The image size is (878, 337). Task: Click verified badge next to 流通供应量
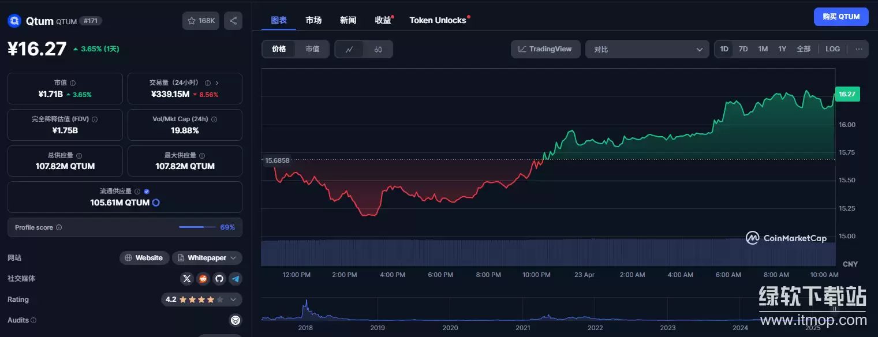147,192
